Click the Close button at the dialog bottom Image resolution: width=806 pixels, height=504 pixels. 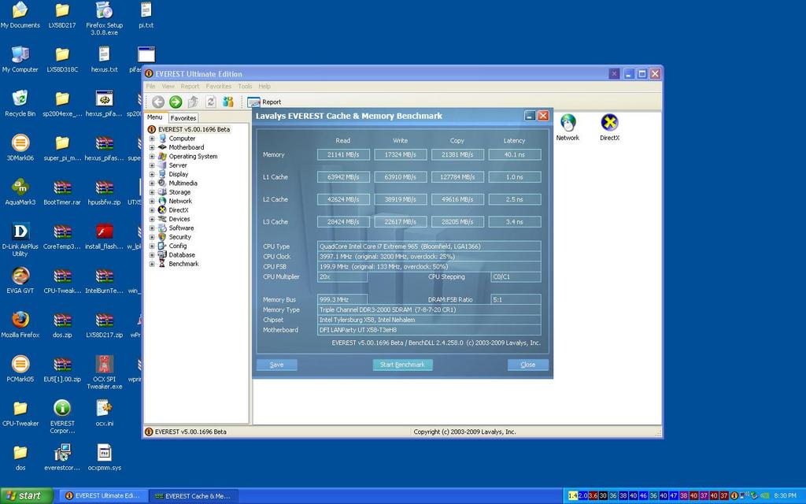[x=528, y=365]
